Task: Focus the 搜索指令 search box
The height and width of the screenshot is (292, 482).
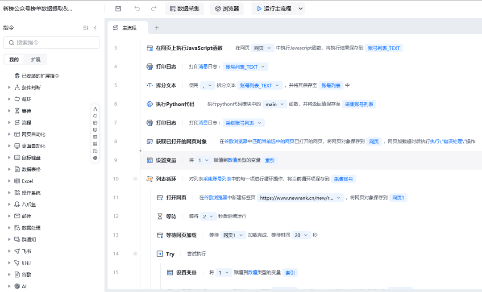Action: point(51,42)
